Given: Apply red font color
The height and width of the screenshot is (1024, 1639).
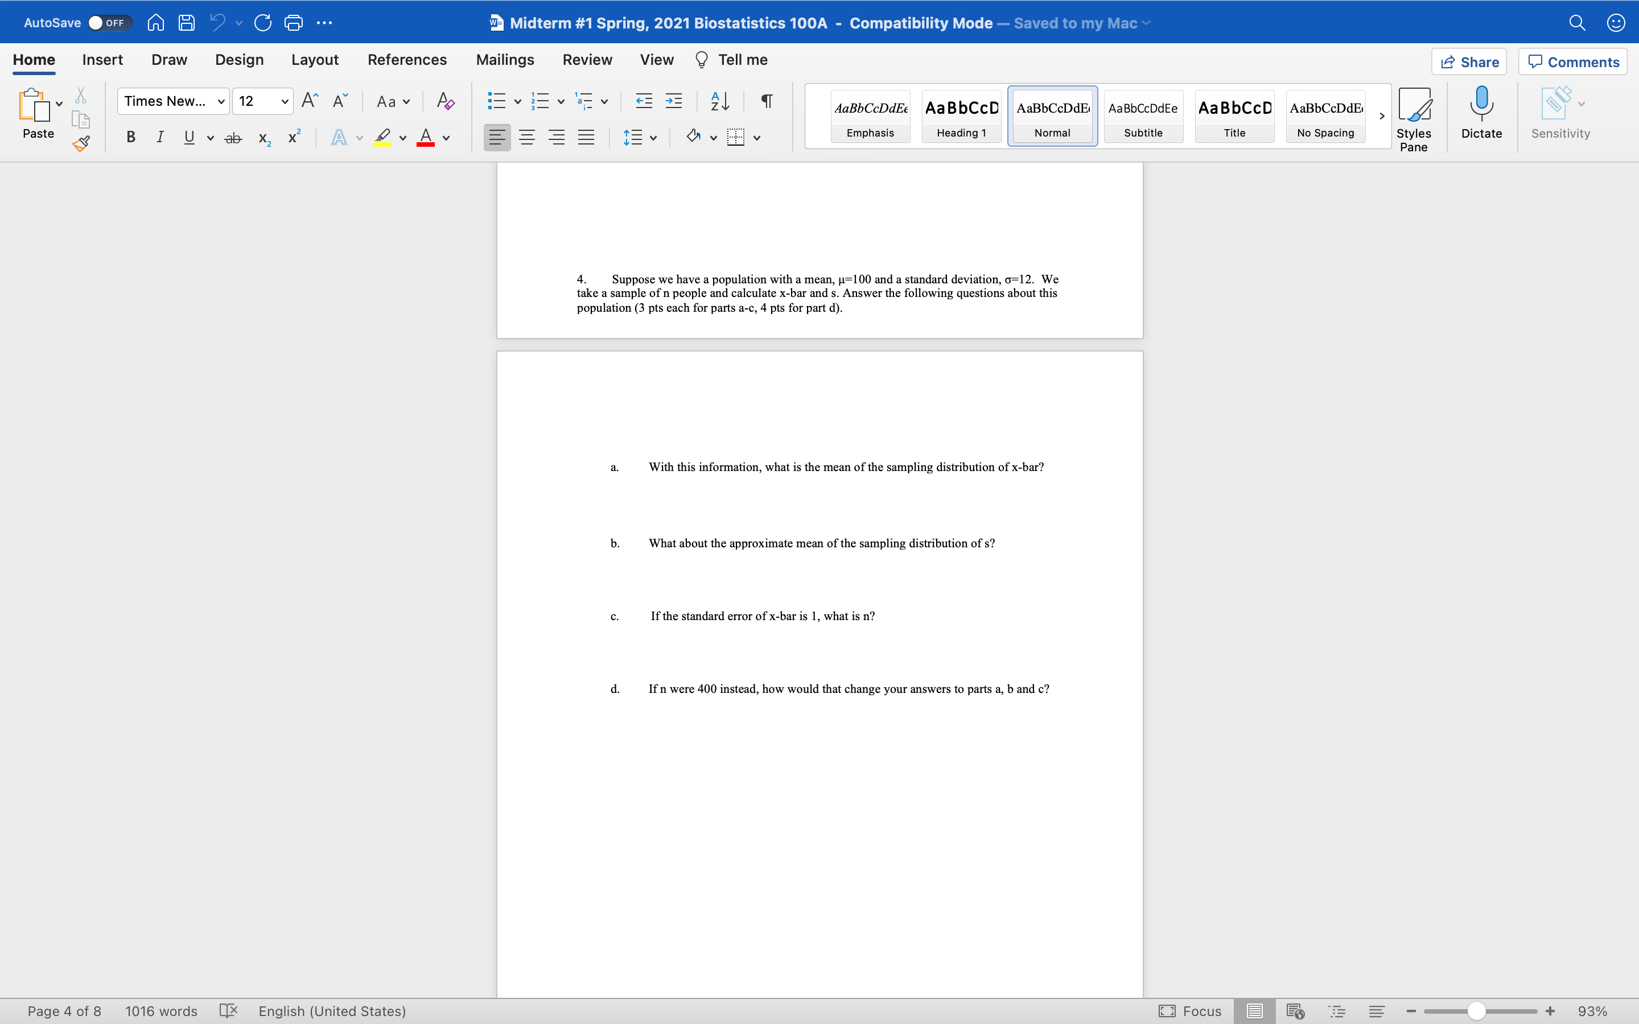Looking at the screenshot, I should coord(425,138).
